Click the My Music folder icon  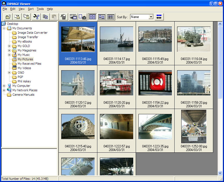coord(14,55)
